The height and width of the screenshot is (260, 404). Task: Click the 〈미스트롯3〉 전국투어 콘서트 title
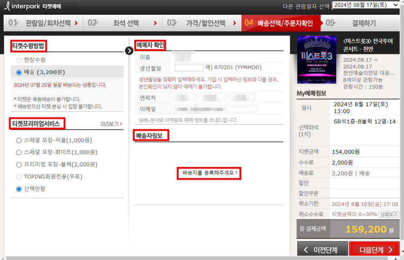point(368,45)
